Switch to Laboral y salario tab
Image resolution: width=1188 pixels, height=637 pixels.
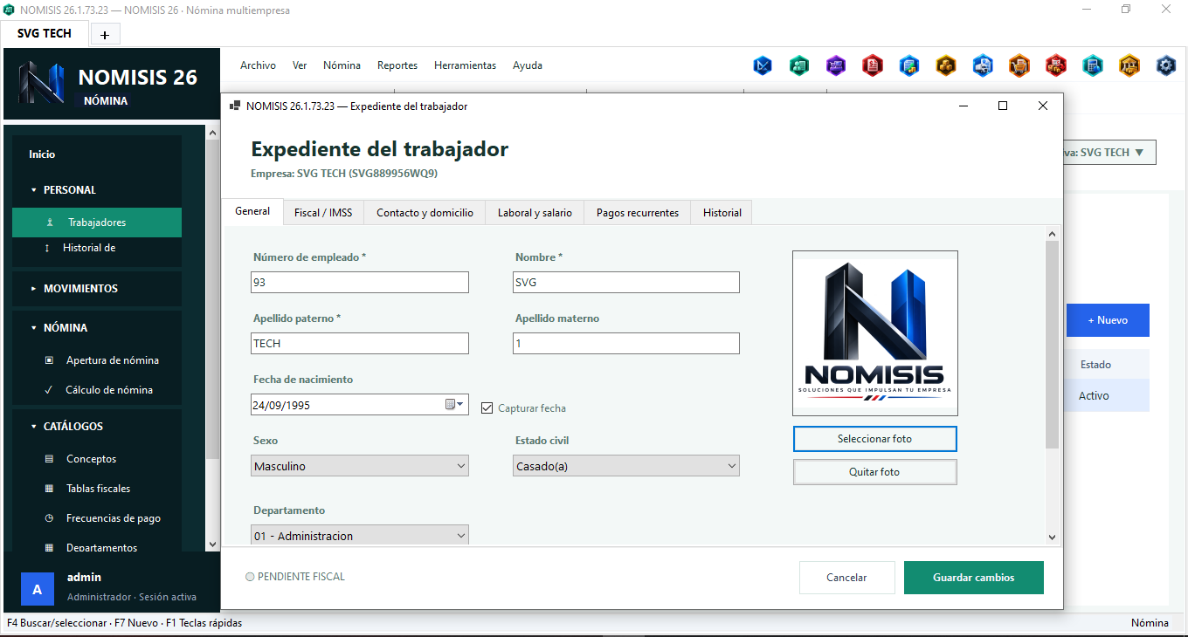[535, 213]
